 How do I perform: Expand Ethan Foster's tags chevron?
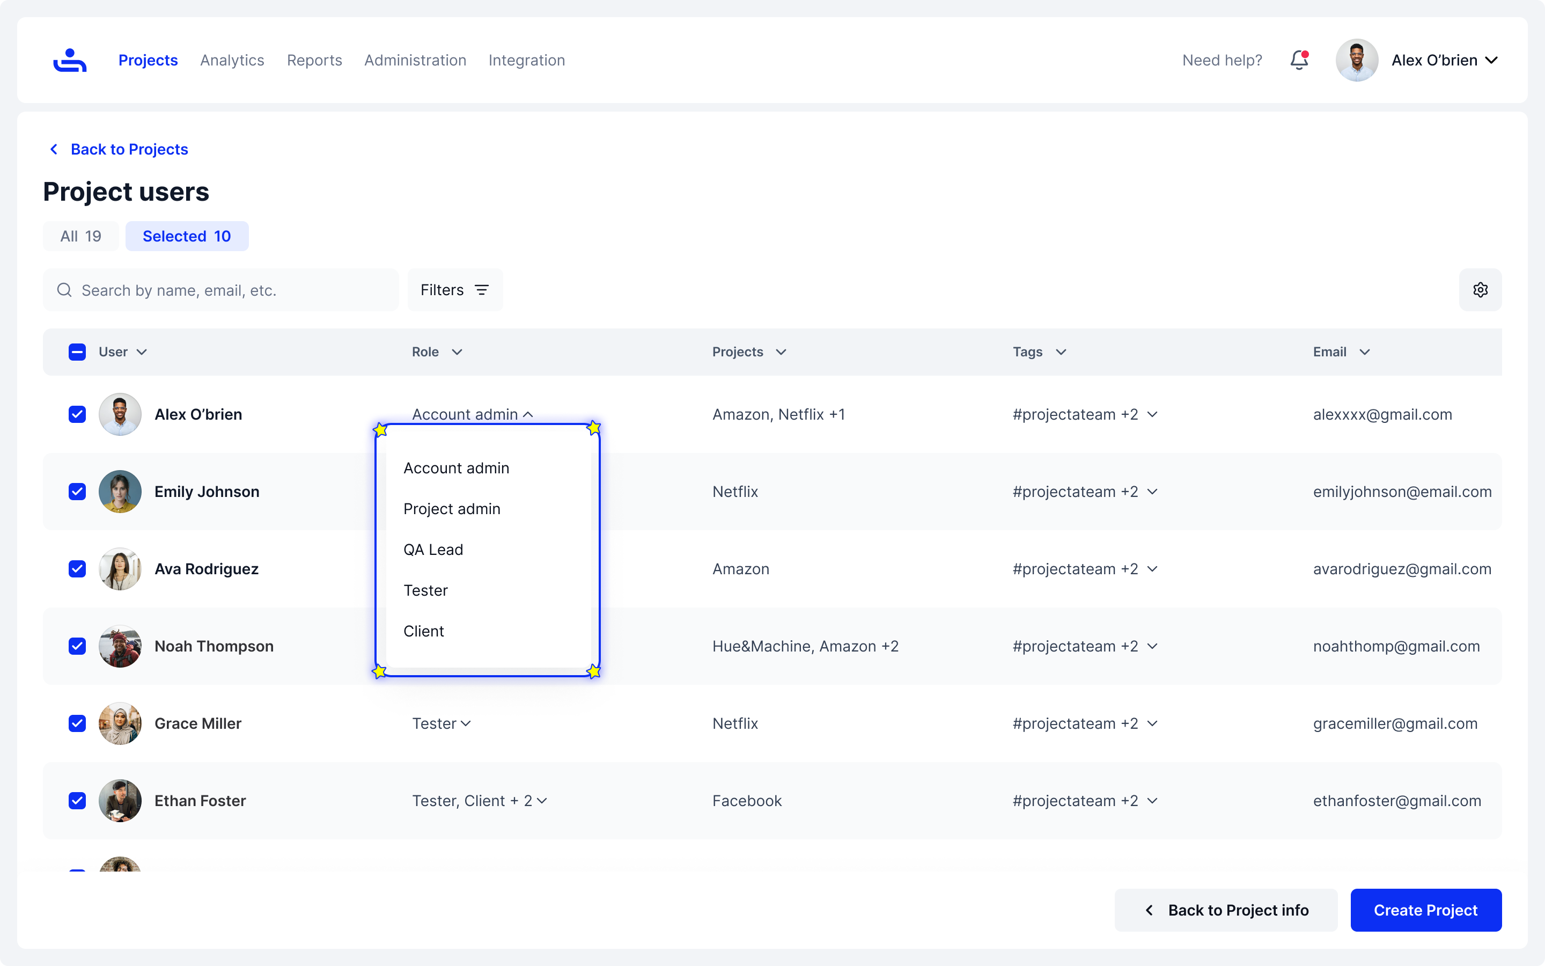[1152, 801]
